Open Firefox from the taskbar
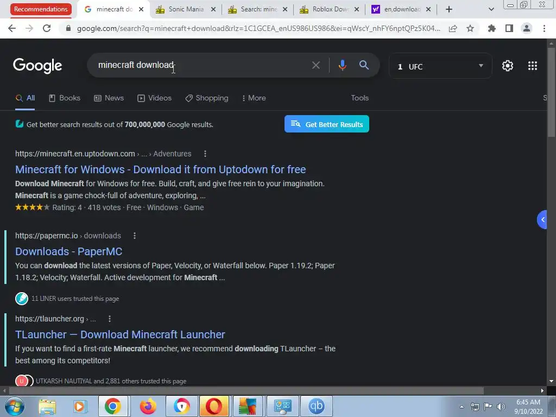 pyautogui.click(x=148, y=406)
